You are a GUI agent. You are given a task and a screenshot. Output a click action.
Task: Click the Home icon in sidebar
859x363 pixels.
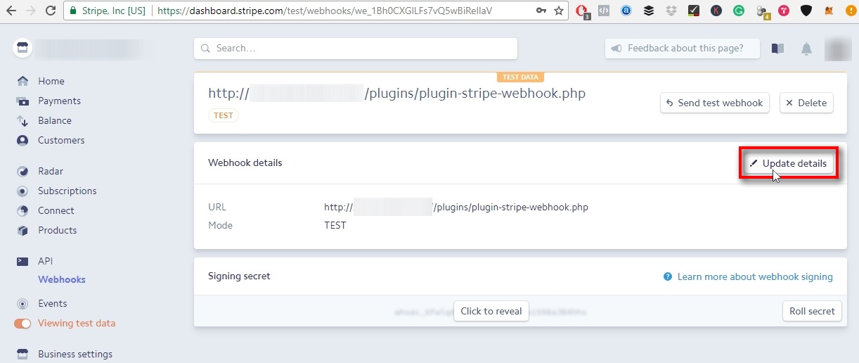[x=23, y=81]
